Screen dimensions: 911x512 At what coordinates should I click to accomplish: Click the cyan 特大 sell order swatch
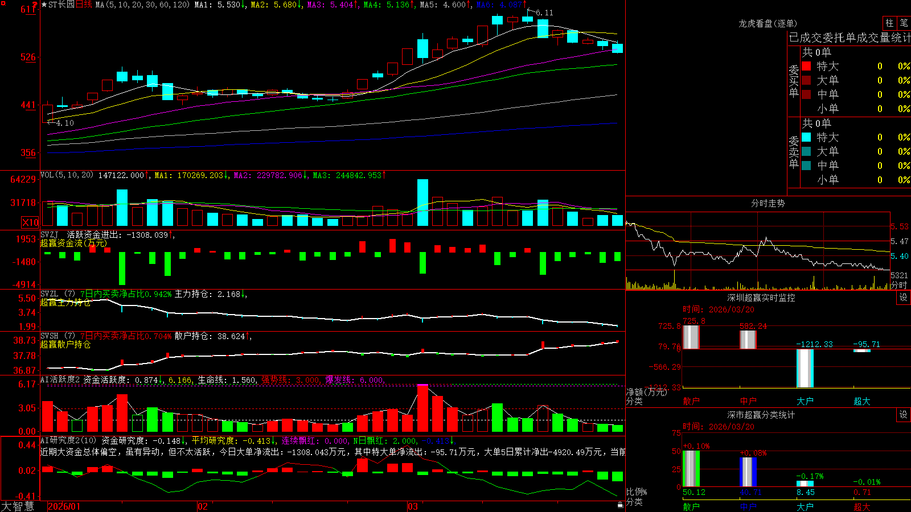point(806,137)
